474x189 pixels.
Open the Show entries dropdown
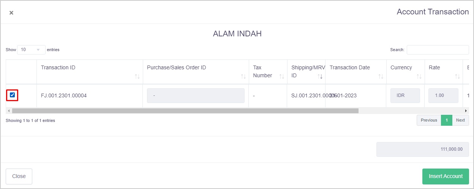click(31, 50)
